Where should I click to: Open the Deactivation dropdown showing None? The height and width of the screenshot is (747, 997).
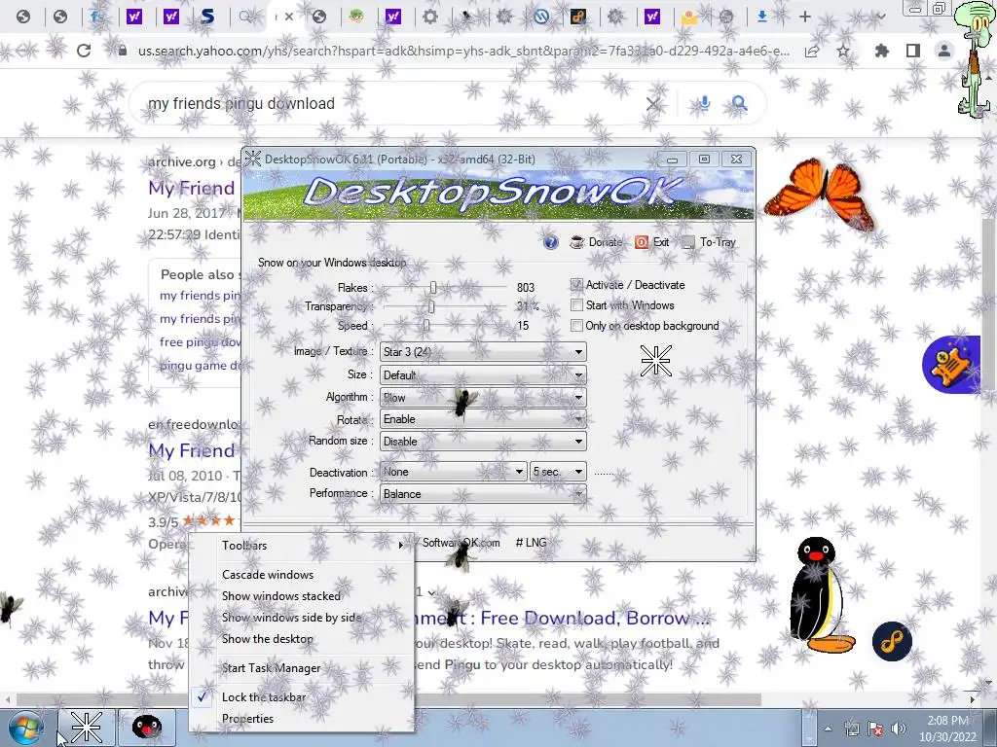tap(454, 472)
